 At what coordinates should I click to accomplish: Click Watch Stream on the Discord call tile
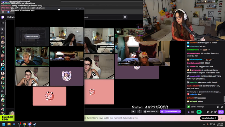[x=32, y=36]
